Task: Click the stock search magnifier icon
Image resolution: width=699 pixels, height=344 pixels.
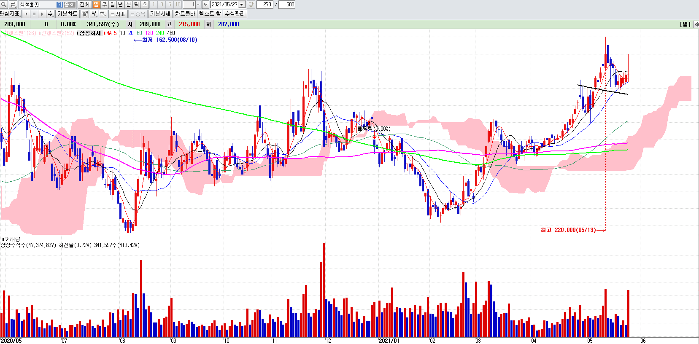Action: pyautogui.click(x=4, y=5)
